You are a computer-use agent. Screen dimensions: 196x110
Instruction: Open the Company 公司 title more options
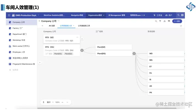[x=59, y=21]
